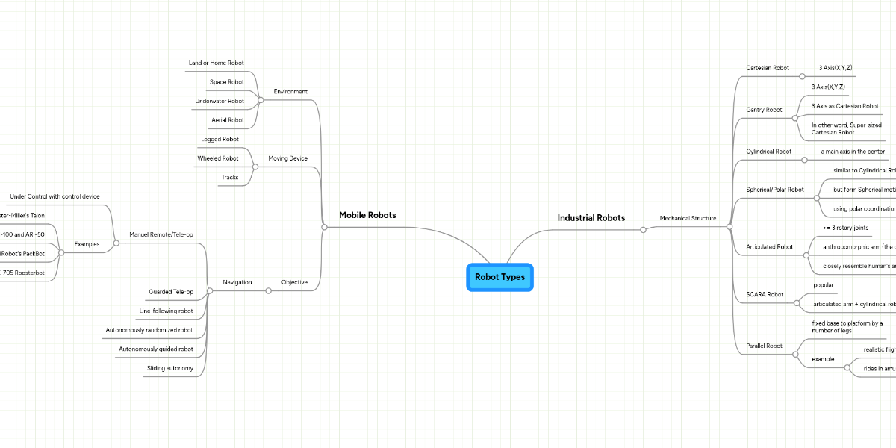Click the junction circle on the Mobile Robots branch
This screenshot has width=896, height=448.
(x=323, y=227)
